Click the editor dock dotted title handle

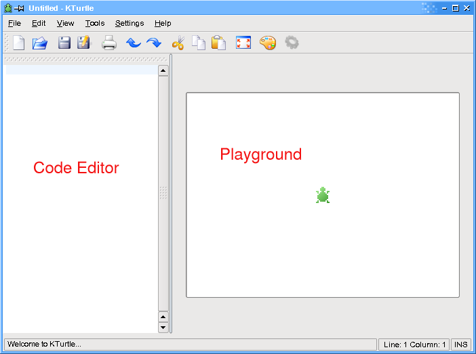coord(86,60)
